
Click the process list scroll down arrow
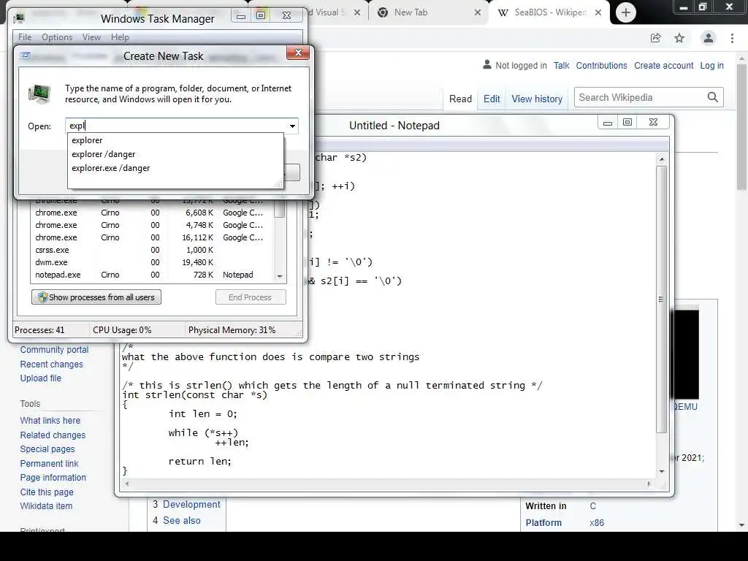point(280,276)
